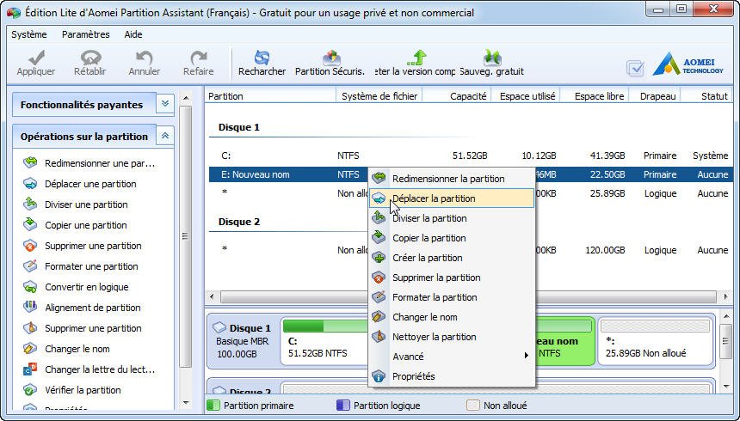Image resolution: width=740 pixels, height=421 pixels.
Task: Click the Appliquer checkmark toolbar icon
Action: [x=36, y=58]
